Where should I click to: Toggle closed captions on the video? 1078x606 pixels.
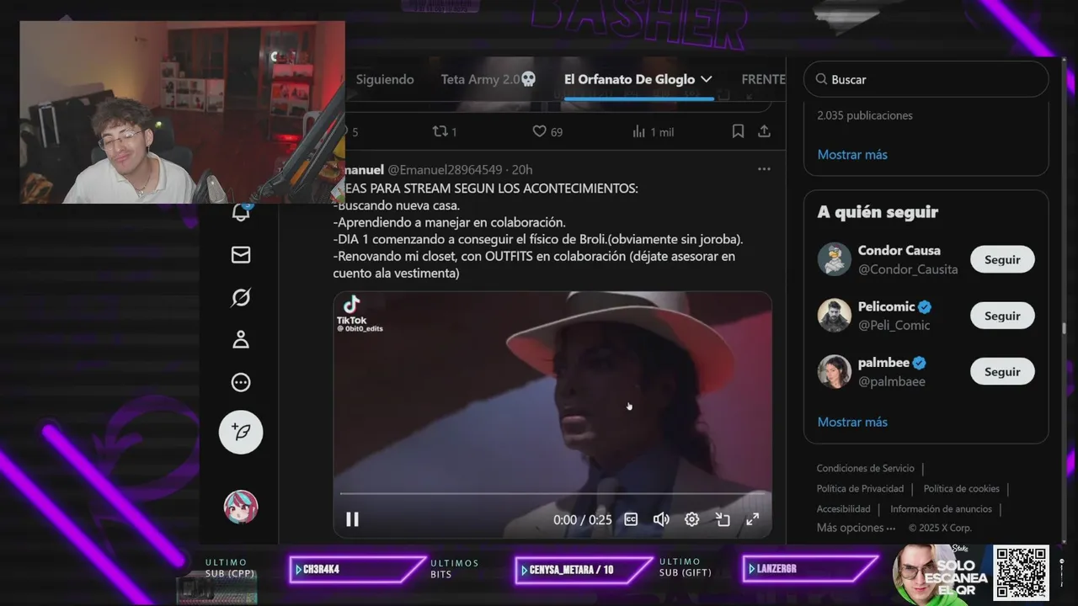point(631,519)
